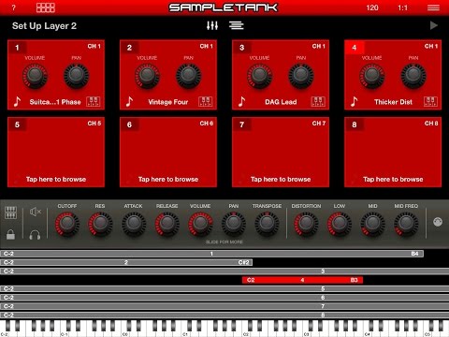The height and width of the screenshot is (337, 449).
Task: Click the Res knob
Action: click(x=100, y=224)
